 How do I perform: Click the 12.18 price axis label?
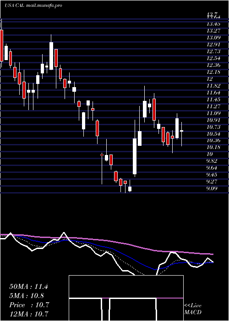click(213, 72)
